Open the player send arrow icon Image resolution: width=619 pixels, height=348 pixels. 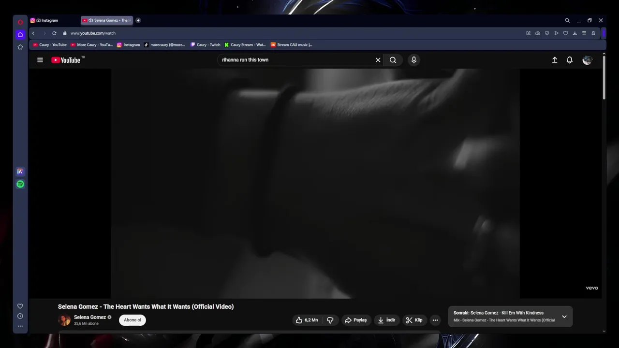click(556, 33)
